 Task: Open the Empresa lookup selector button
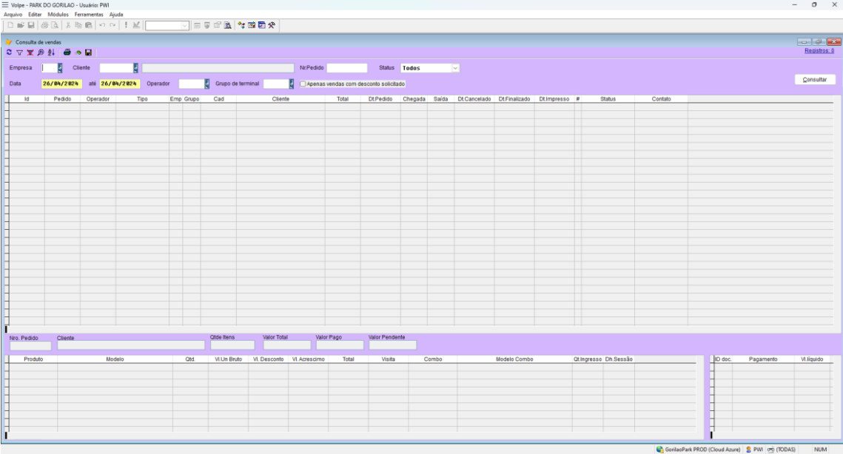click(60, 68)
